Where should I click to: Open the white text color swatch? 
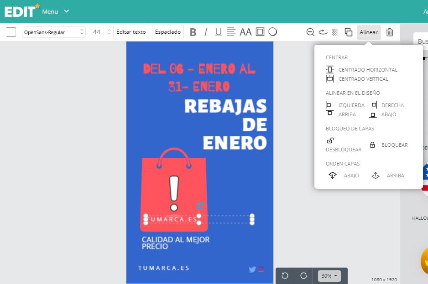coord(11,32)
